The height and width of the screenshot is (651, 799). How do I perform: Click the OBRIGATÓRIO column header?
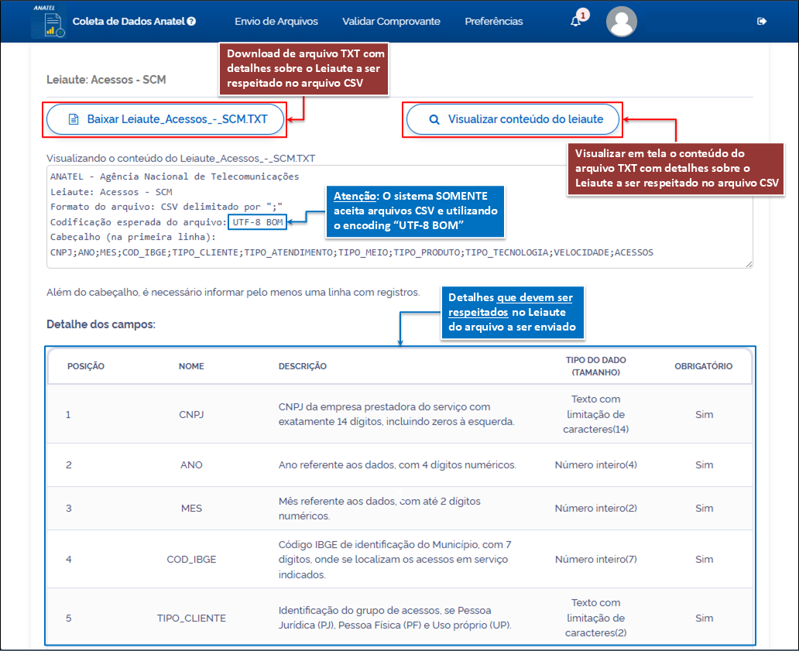coord(703,366)
